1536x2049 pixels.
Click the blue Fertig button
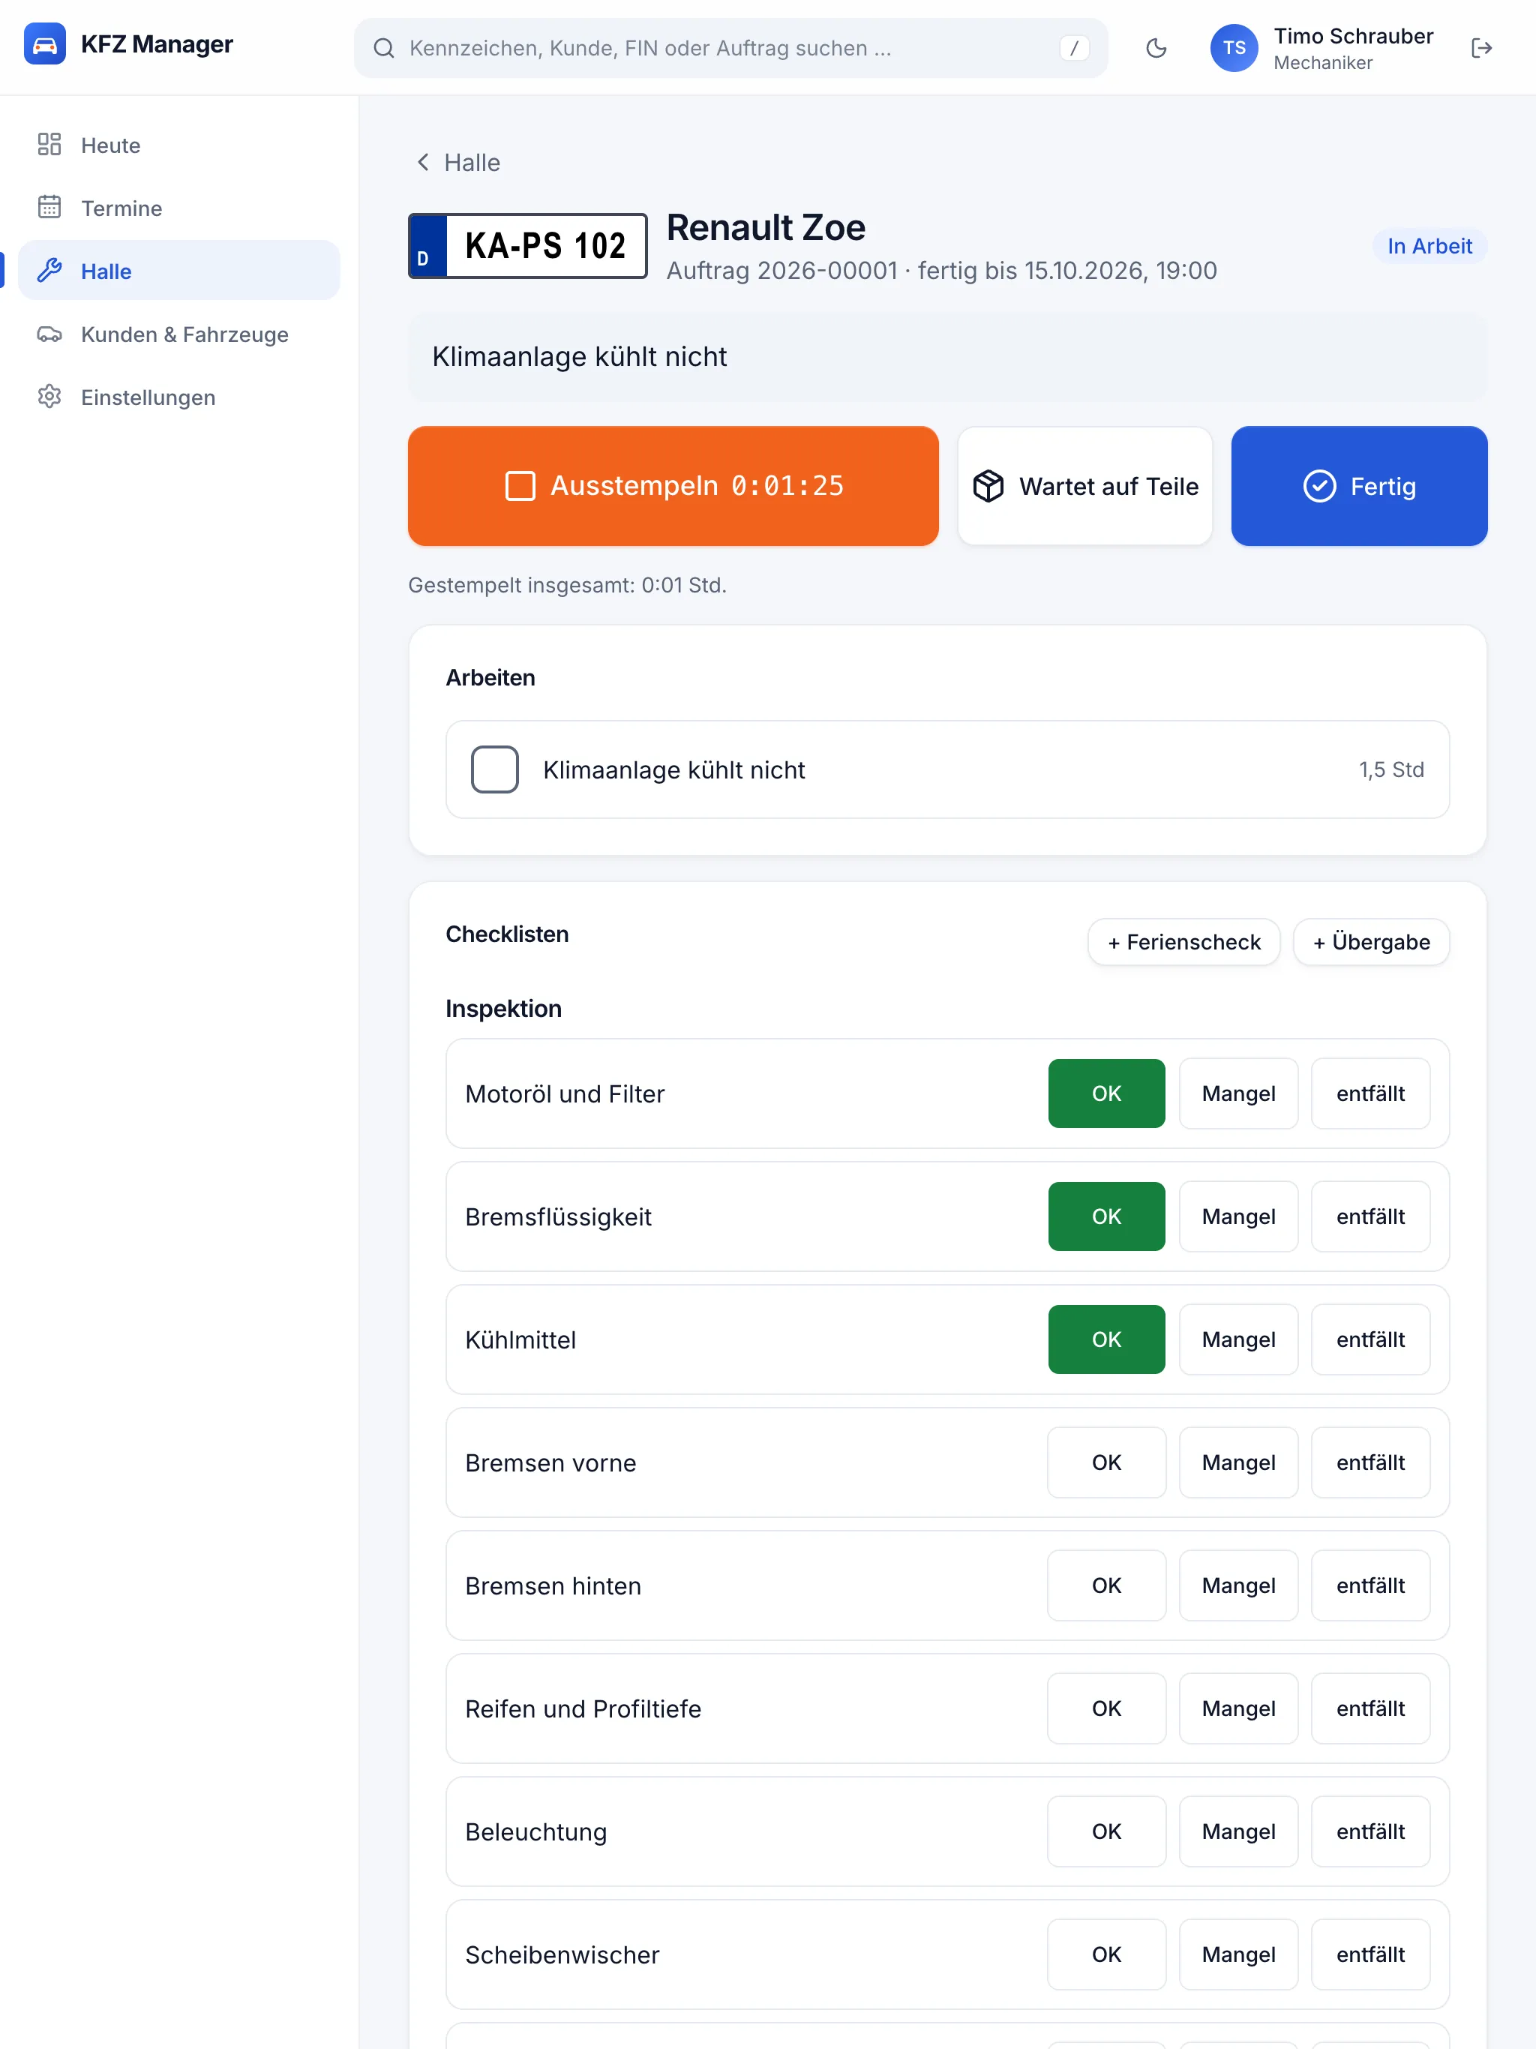[x=1359, y=486]
